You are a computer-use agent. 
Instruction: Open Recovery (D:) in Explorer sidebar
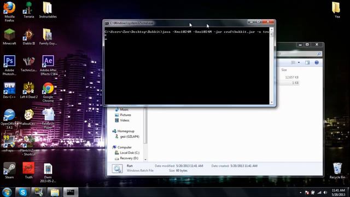(126, 158)
